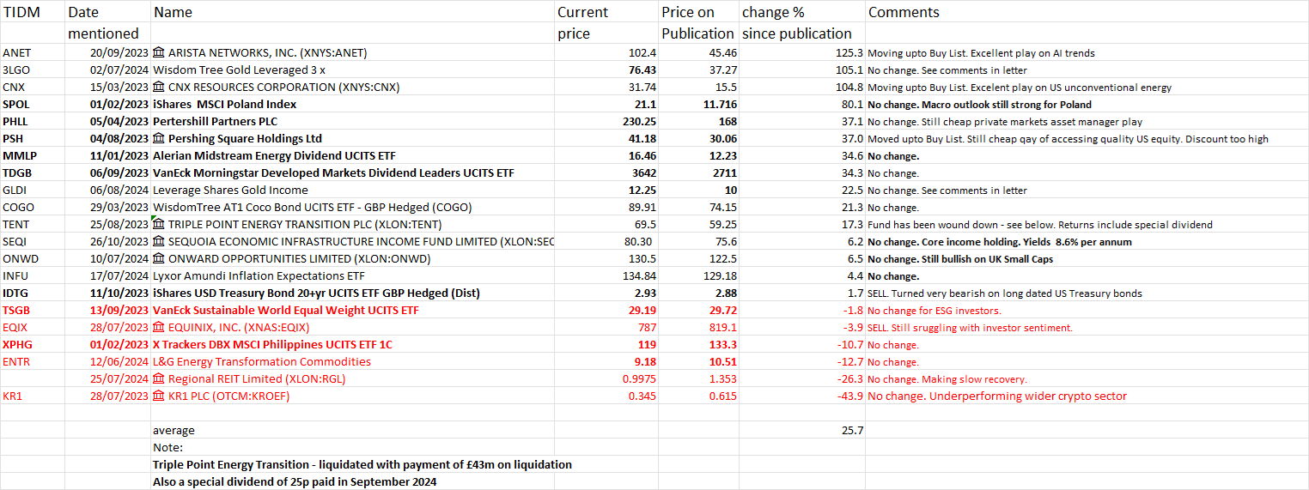Image resolution: width=1309 pixels, height=490 pixels.
Task: Select 'Triple Point Energy Transition - liquidated' note
Action: (362, 465)
